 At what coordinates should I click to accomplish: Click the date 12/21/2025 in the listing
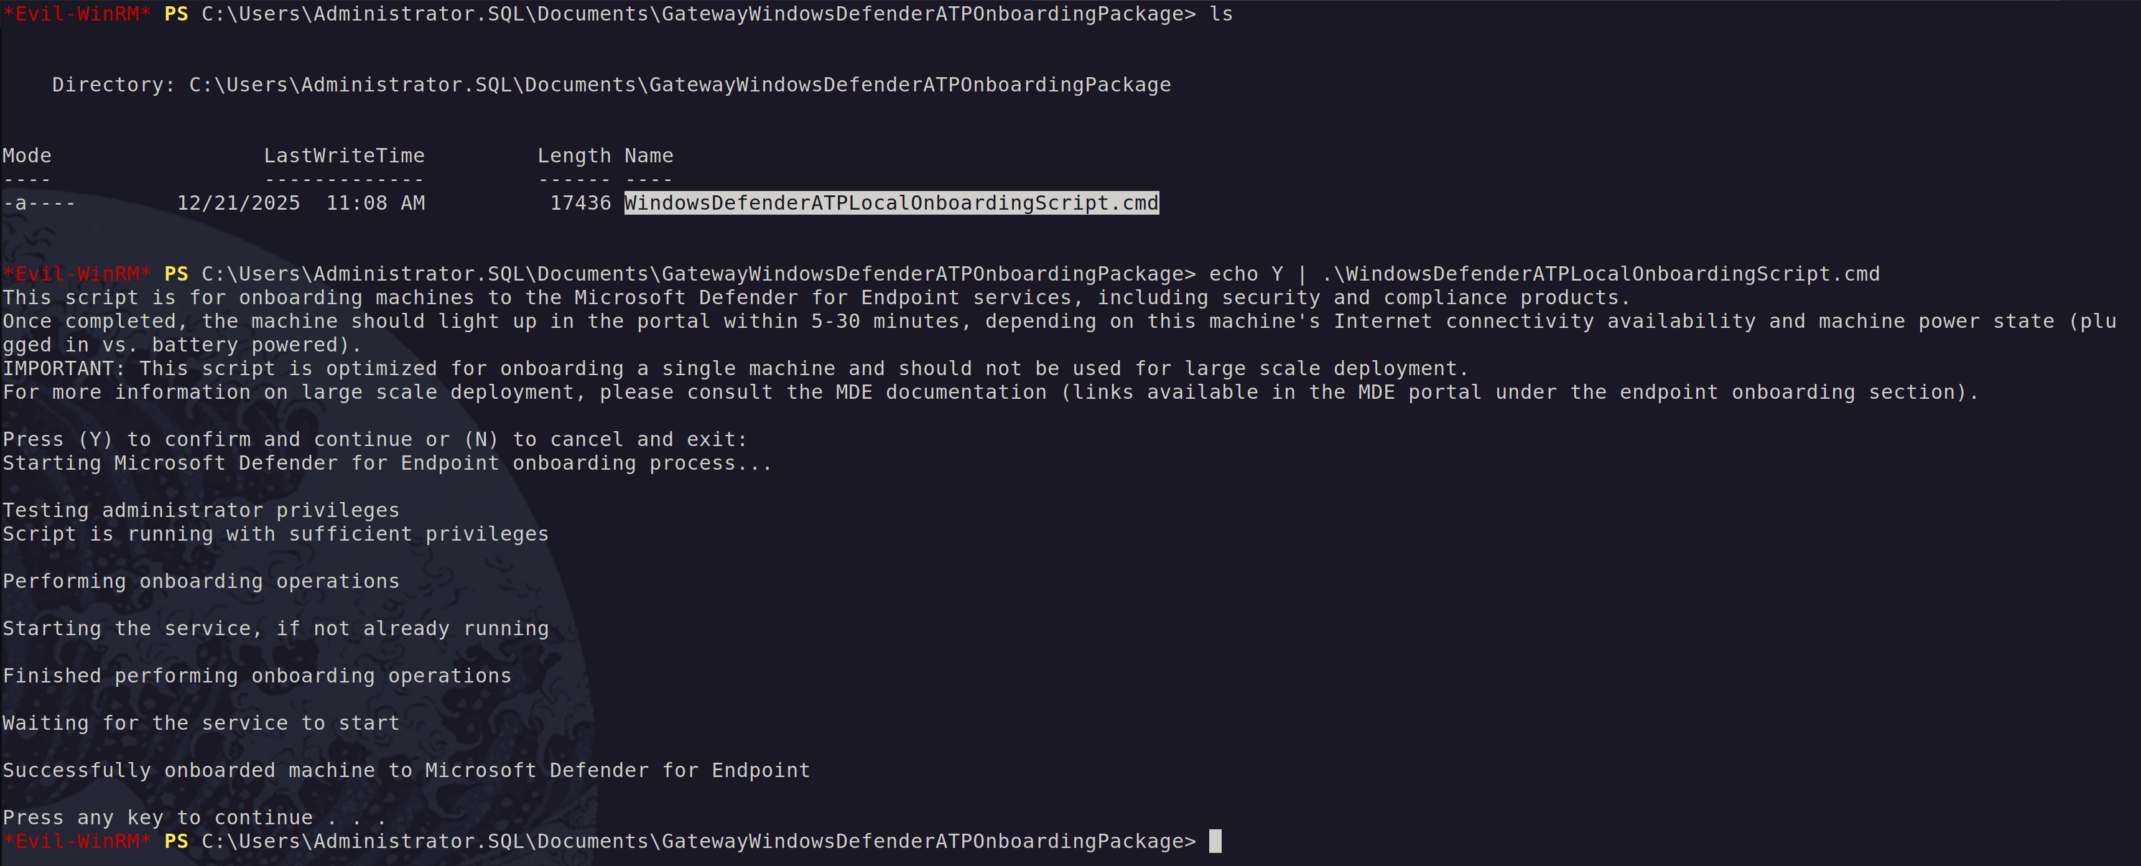(238, 203)
